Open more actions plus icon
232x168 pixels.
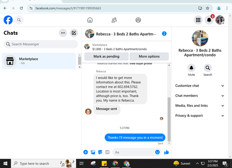click(85, 152)
